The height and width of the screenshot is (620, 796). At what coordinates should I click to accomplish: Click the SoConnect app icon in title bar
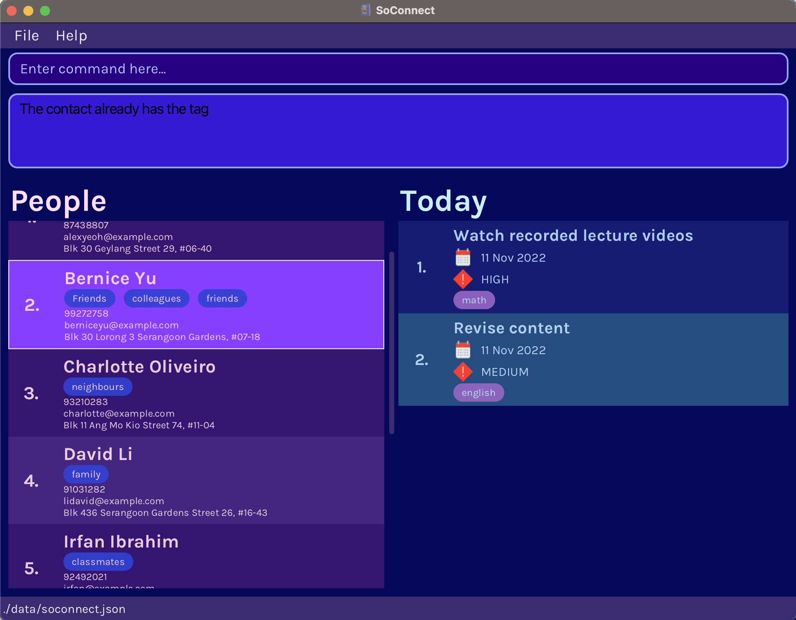[x=365, y=10]
